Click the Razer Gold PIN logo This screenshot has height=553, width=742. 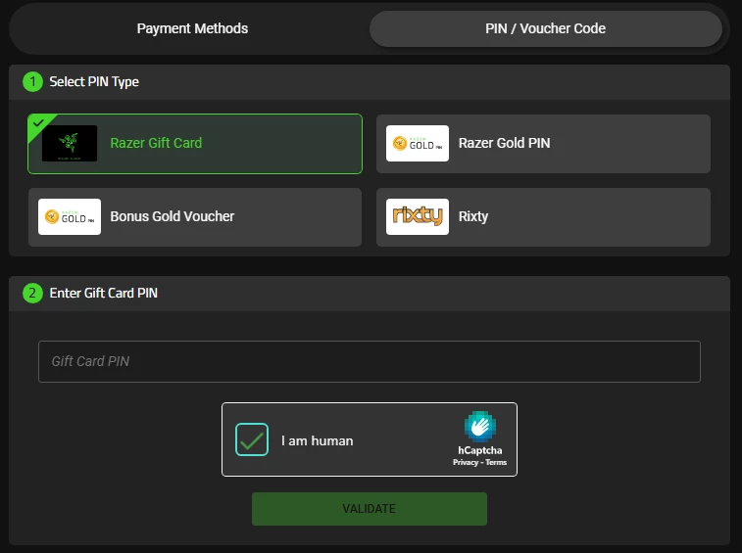[x=418, y=143]
